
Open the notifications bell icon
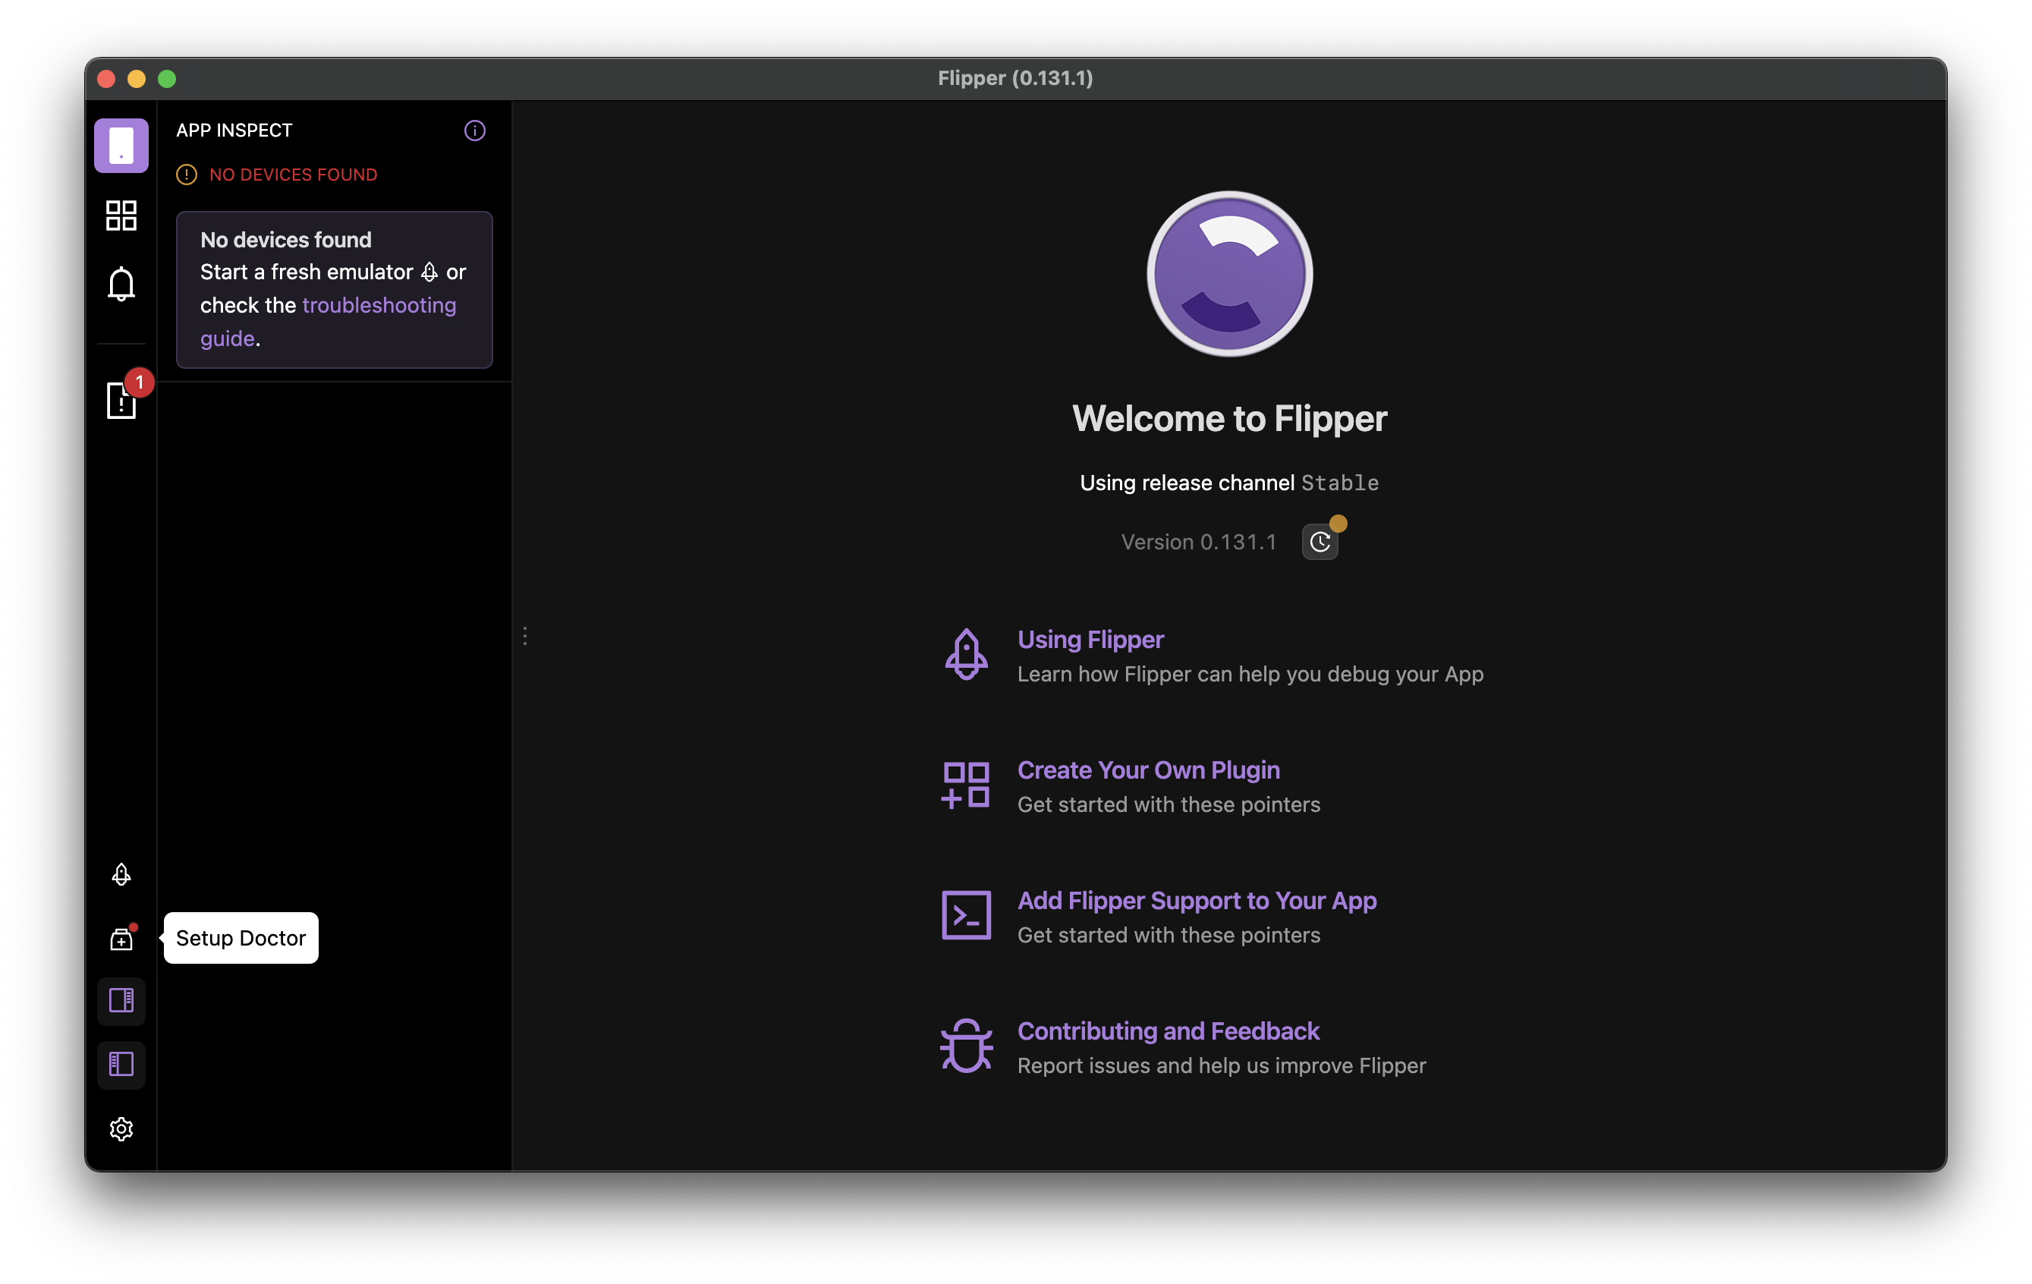(121, 284)
